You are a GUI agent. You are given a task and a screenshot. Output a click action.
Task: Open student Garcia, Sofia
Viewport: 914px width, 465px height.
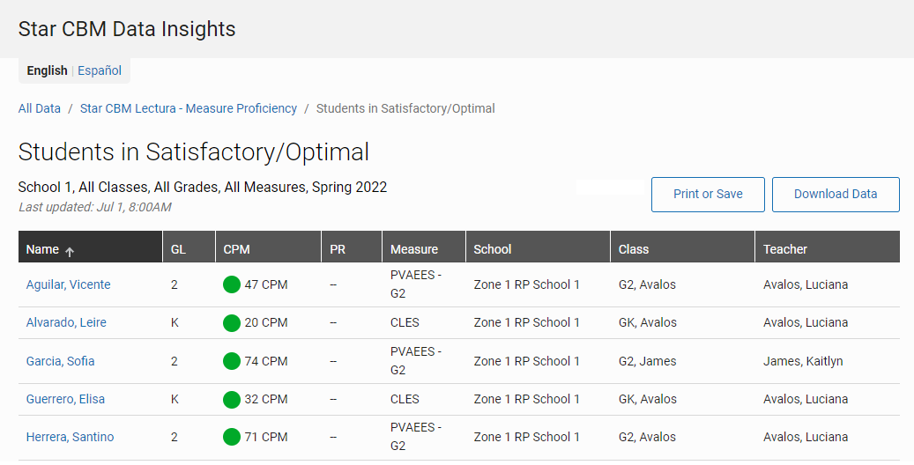(60, 361)
